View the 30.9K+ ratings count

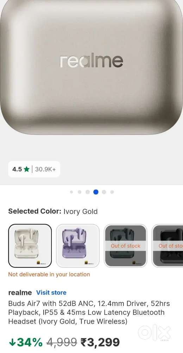[45, 169]
